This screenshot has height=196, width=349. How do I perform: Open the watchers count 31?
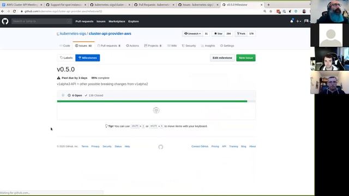[x=206, y=34]
